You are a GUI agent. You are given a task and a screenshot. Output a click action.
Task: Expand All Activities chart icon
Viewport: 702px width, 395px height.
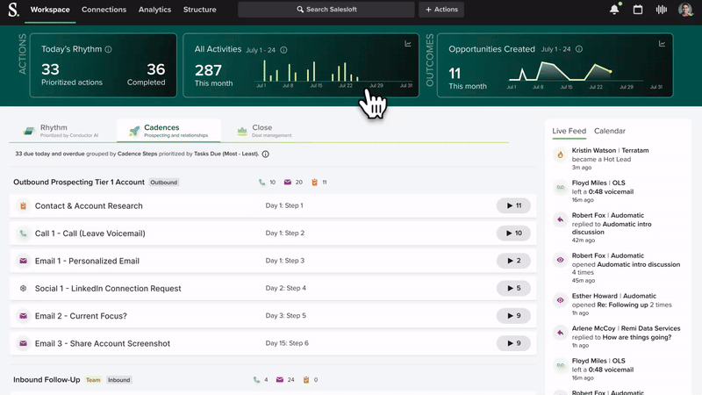(x=408, y=43)
